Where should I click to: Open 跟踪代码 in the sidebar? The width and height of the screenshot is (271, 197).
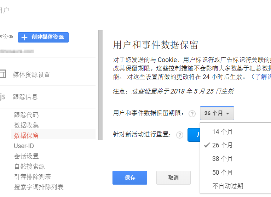pyautogui.click(x=26, y=115)
